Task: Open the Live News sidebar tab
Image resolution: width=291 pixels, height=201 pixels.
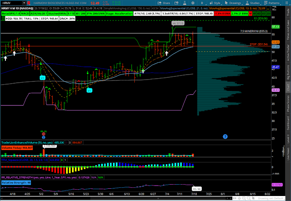Action: 288,154
